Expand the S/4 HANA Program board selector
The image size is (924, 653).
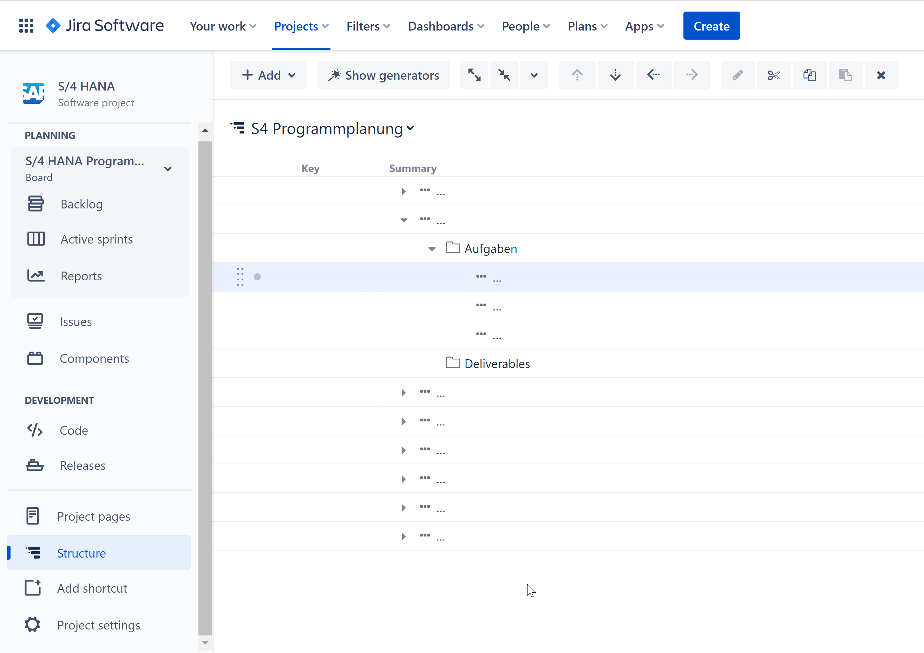168,168
